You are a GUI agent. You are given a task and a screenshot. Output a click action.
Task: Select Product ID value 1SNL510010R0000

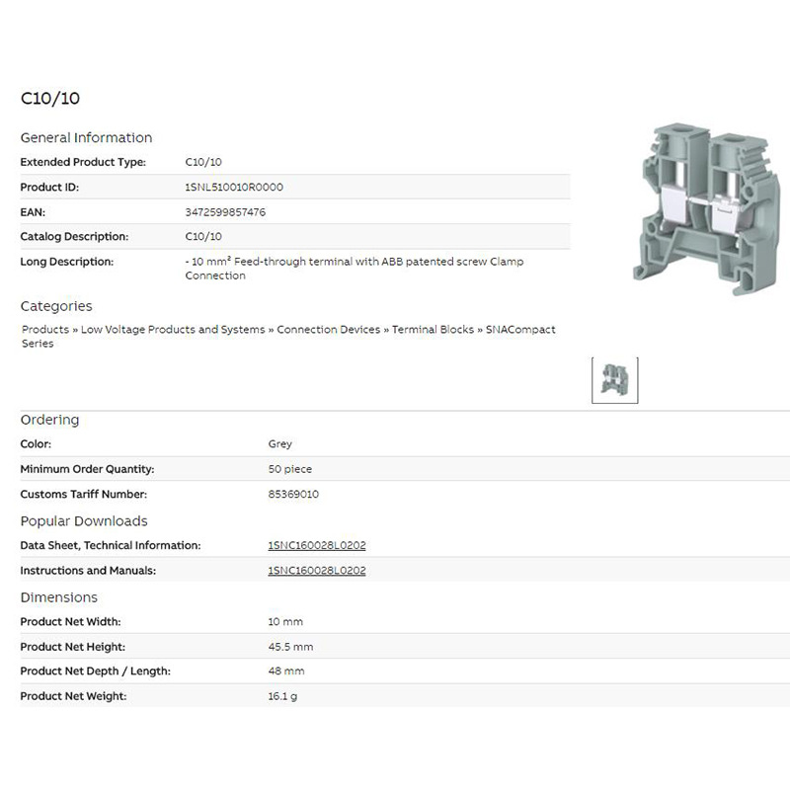[x=234, y=187]
